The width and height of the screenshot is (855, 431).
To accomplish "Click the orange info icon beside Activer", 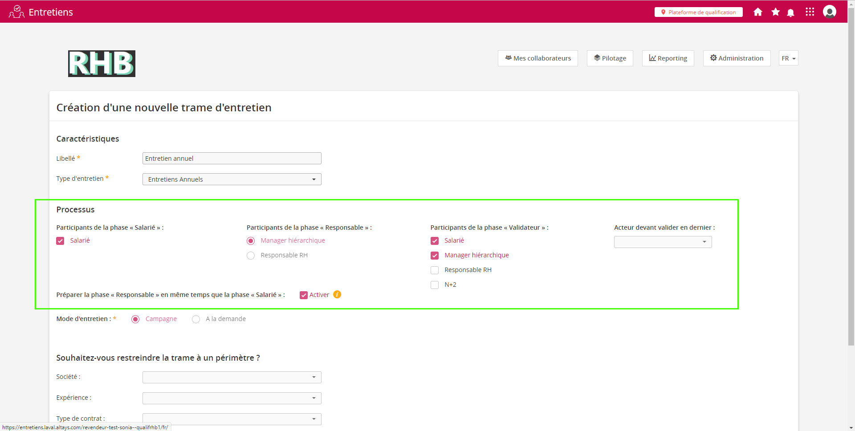I will pos(337,294).
